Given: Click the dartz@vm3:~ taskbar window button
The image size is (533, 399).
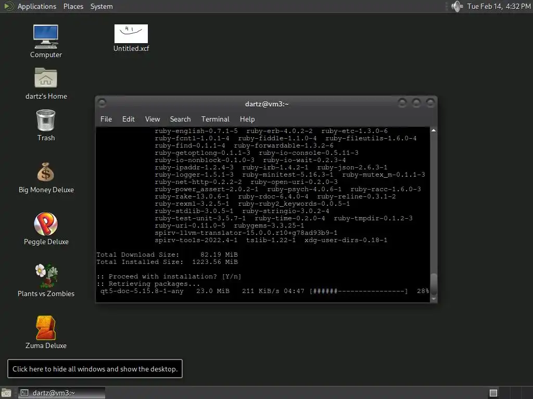Looking at the screenshot, I should click(61, 393).
